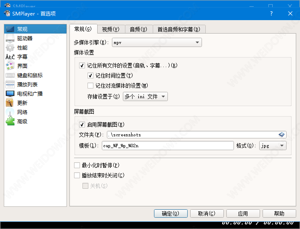
Task: Select the 播放列表 text label
Action: (x=27, y=84)
